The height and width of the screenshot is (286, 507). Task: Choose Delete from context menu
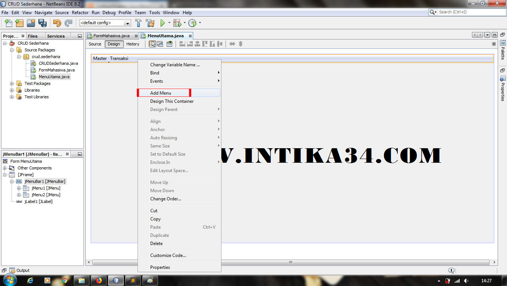click(179, 244)
